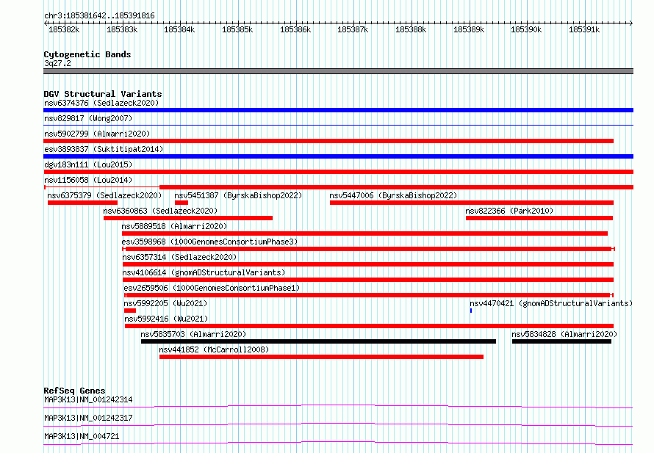Image resolution: width=654 pixels, height=453 pixels.
Task: Click the 185389k ruler tick label
Action: pos(469,29)
